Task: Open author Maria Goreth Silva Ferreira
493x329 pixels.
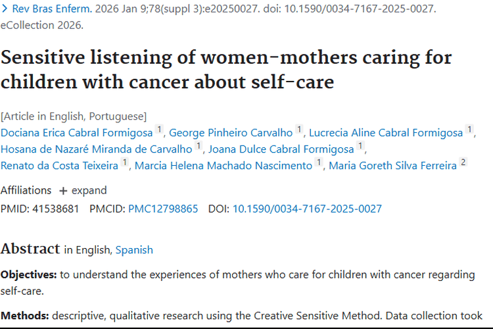Action: pyautogui.click(x=392, y=165)
